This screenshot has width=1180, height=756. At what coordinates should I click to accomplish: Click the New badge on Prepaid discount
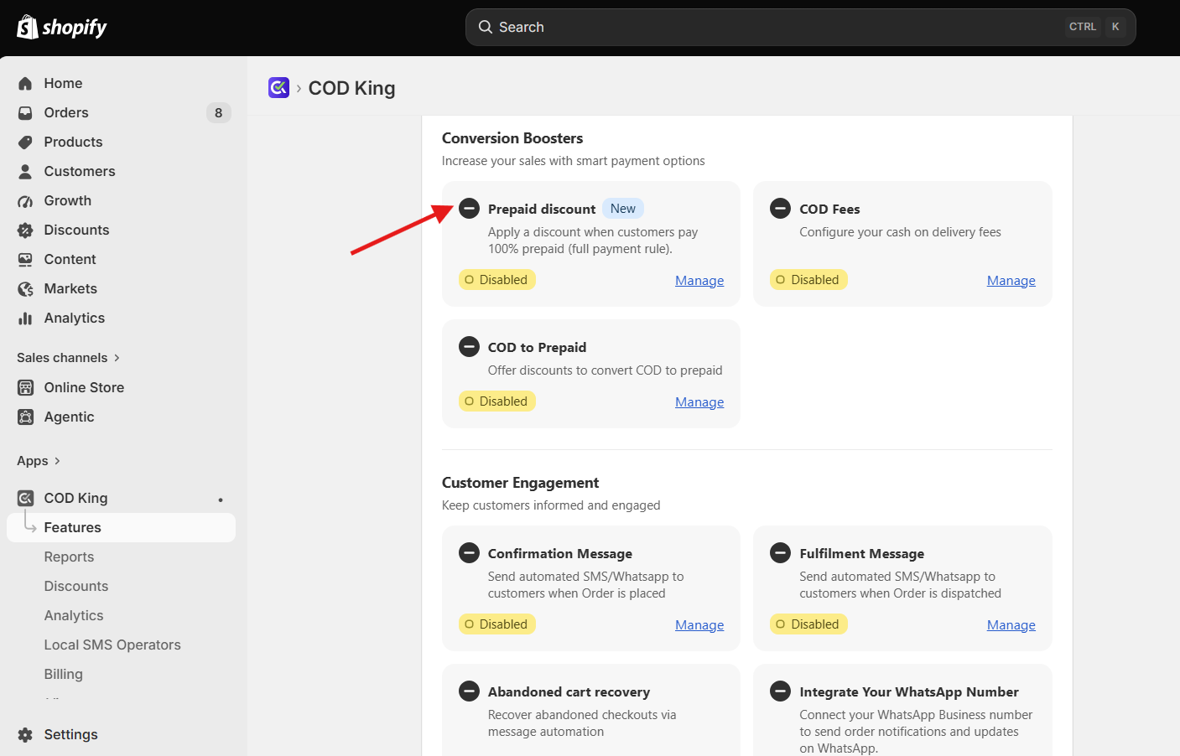pyautogui.click(x=623, y=209)
